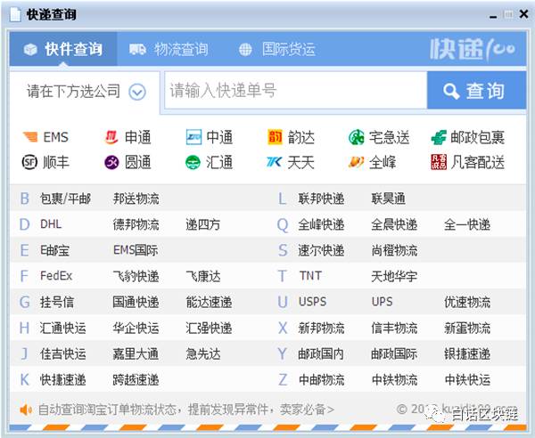Select 德邦物流 from the list
The image size is (535, 438).
coord(136,224)
